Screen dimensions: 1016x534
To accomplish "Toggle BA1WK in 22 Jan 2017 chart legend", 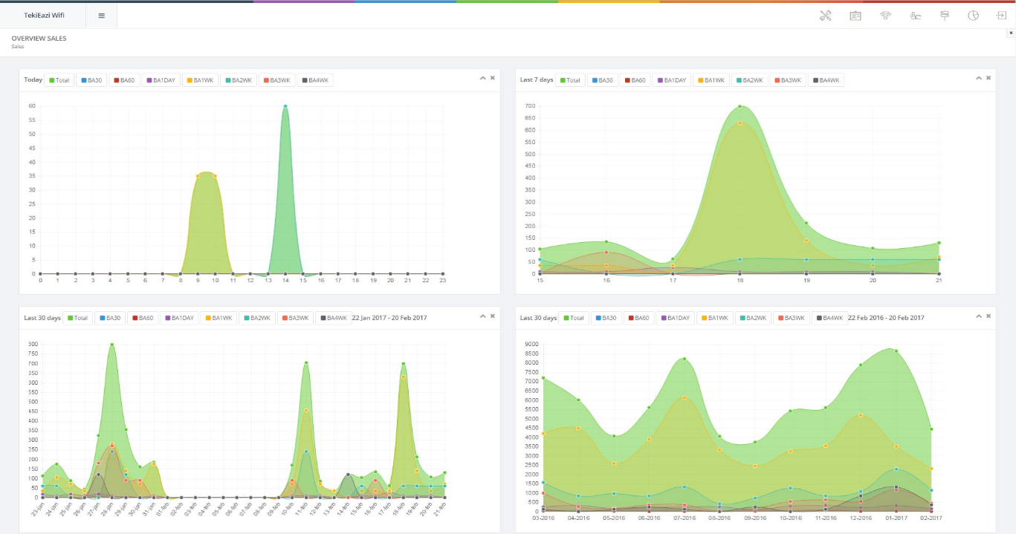I will pyautogui.click(x=219, y=318).
